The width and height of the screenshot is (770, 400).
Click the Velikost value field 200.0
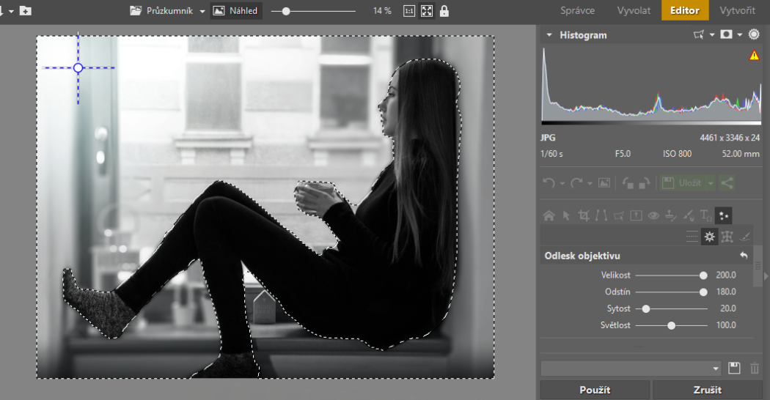[726, 275]
